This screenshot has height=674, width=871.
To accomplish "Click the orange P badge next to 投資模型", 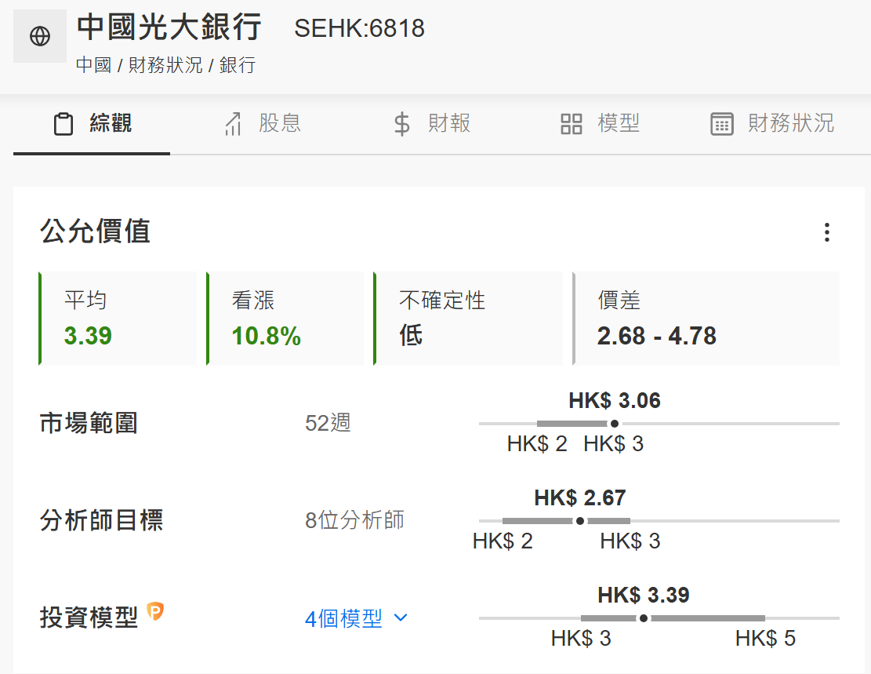I will tap(155, 611).
